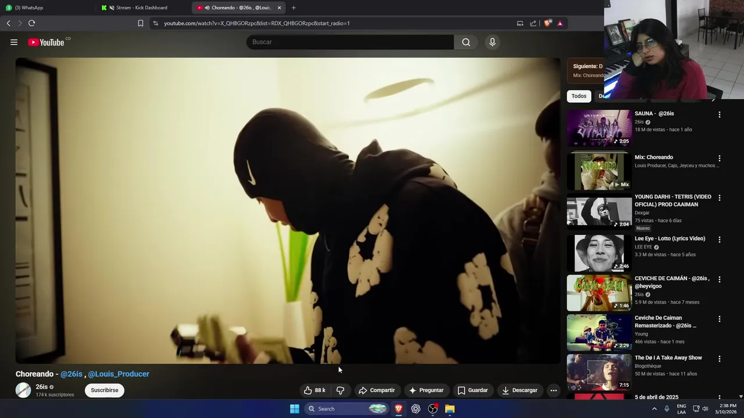Like the video (88 k thumbs up)
The image size is (744, 418).
[x=314, y=390]
